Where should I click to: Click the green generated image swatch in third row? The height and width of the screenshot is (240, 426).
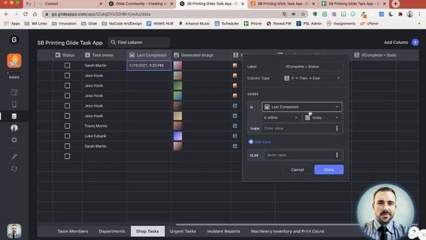point(178,86)
